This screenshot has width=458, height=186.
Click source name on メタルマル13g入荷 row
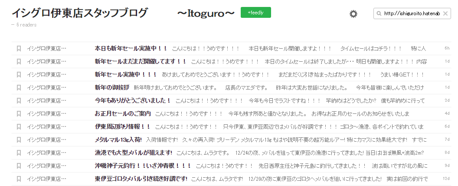point(46,140)
